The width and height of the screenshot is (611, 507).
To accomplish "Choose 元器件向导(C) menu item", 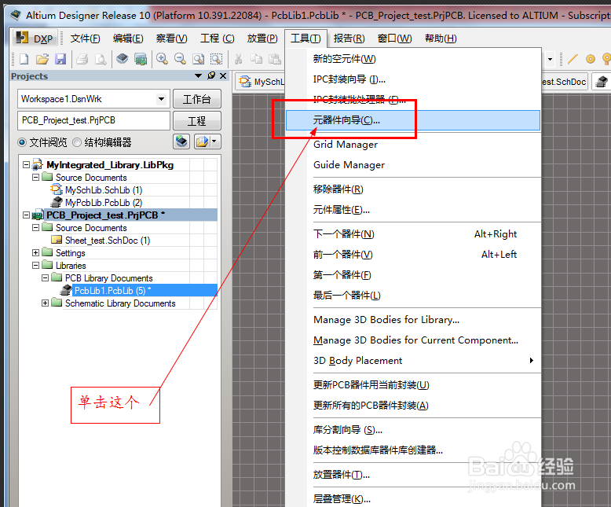I will 413,120.
